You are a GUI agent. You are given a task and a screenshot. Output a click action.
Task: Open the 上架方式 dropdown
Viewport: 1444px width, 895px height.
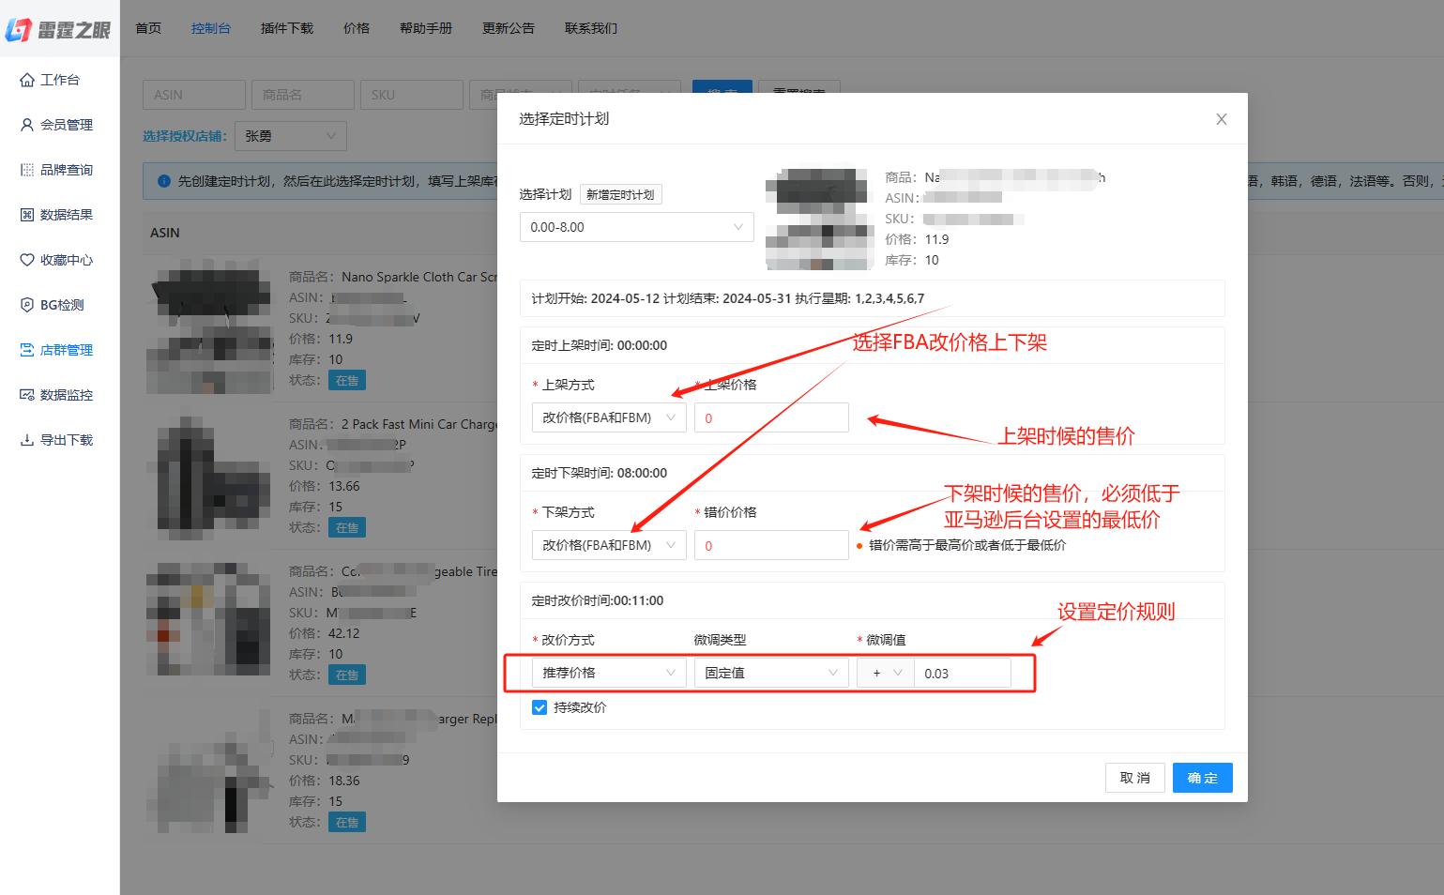click(608, 417)
